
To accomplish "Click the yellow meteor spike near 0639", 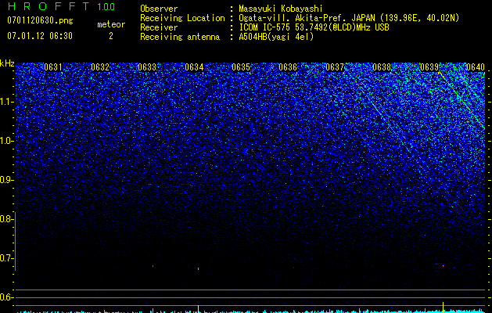I will [x=443, y=307].
